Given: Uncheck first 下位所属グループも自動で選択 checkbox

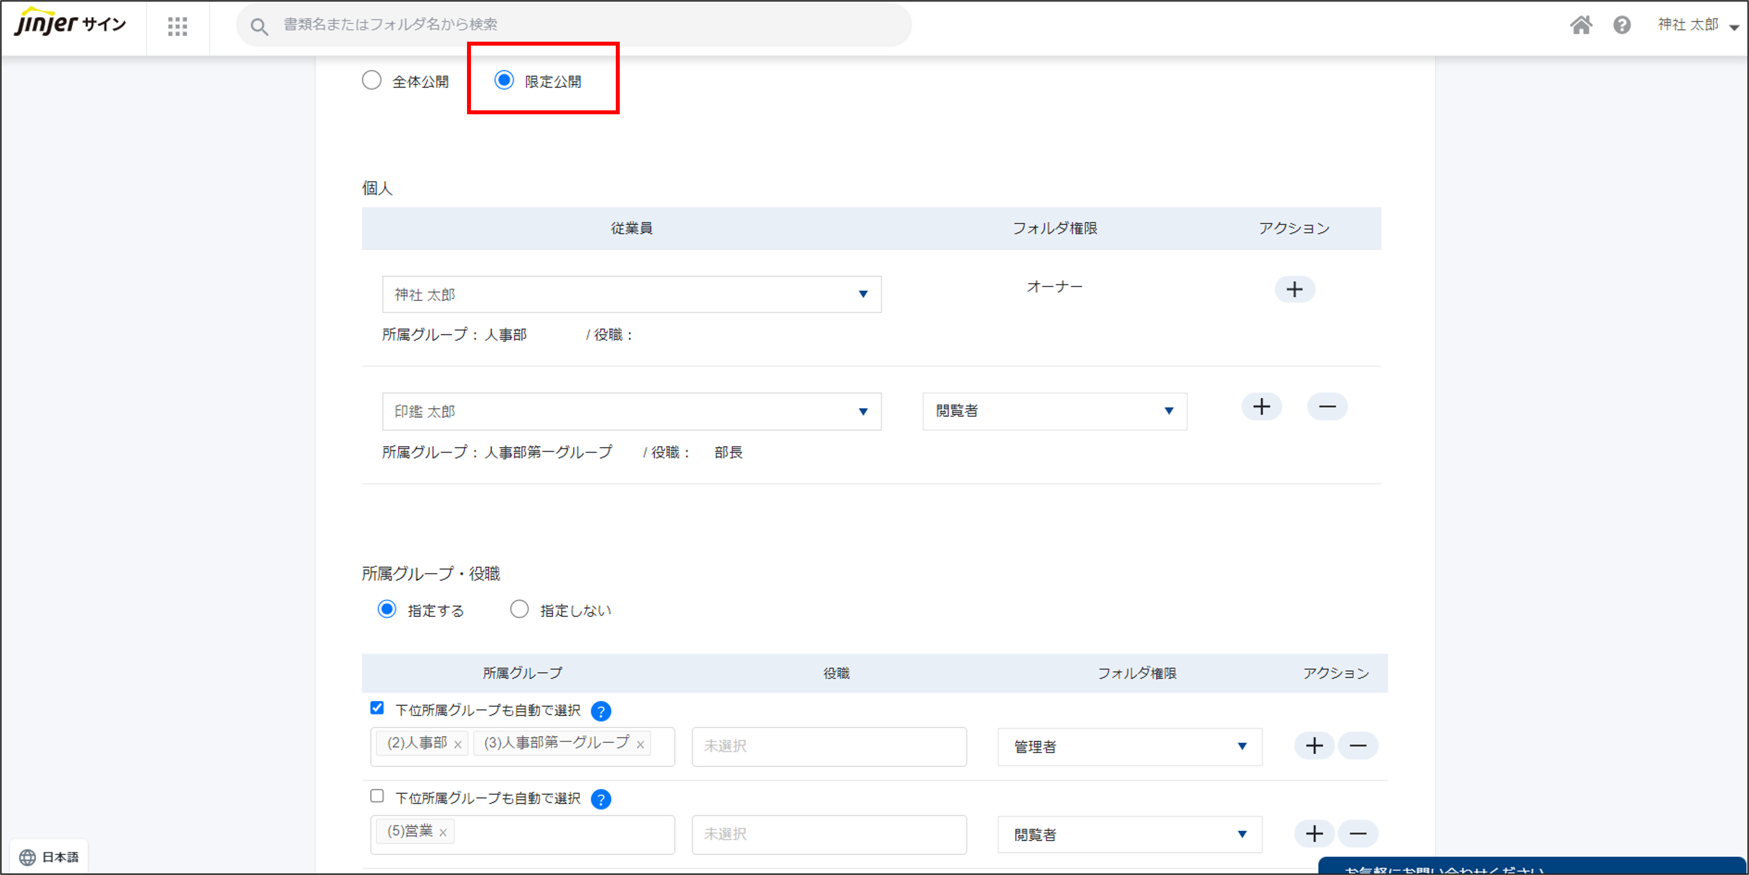Looking at the screenshot, I should pos(377,708).
